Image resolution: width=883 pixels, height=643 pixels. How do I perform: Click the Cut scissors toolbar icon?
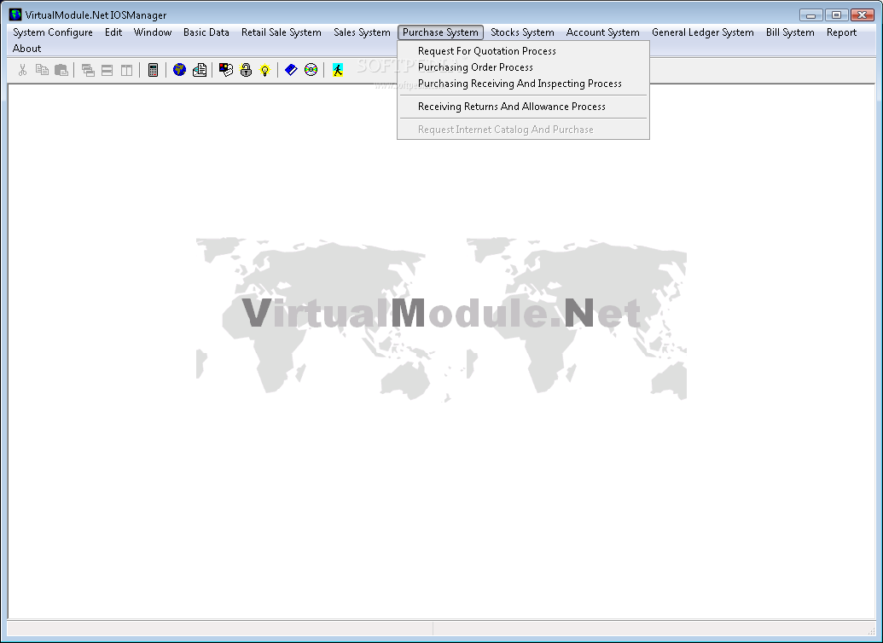[22, 70]
